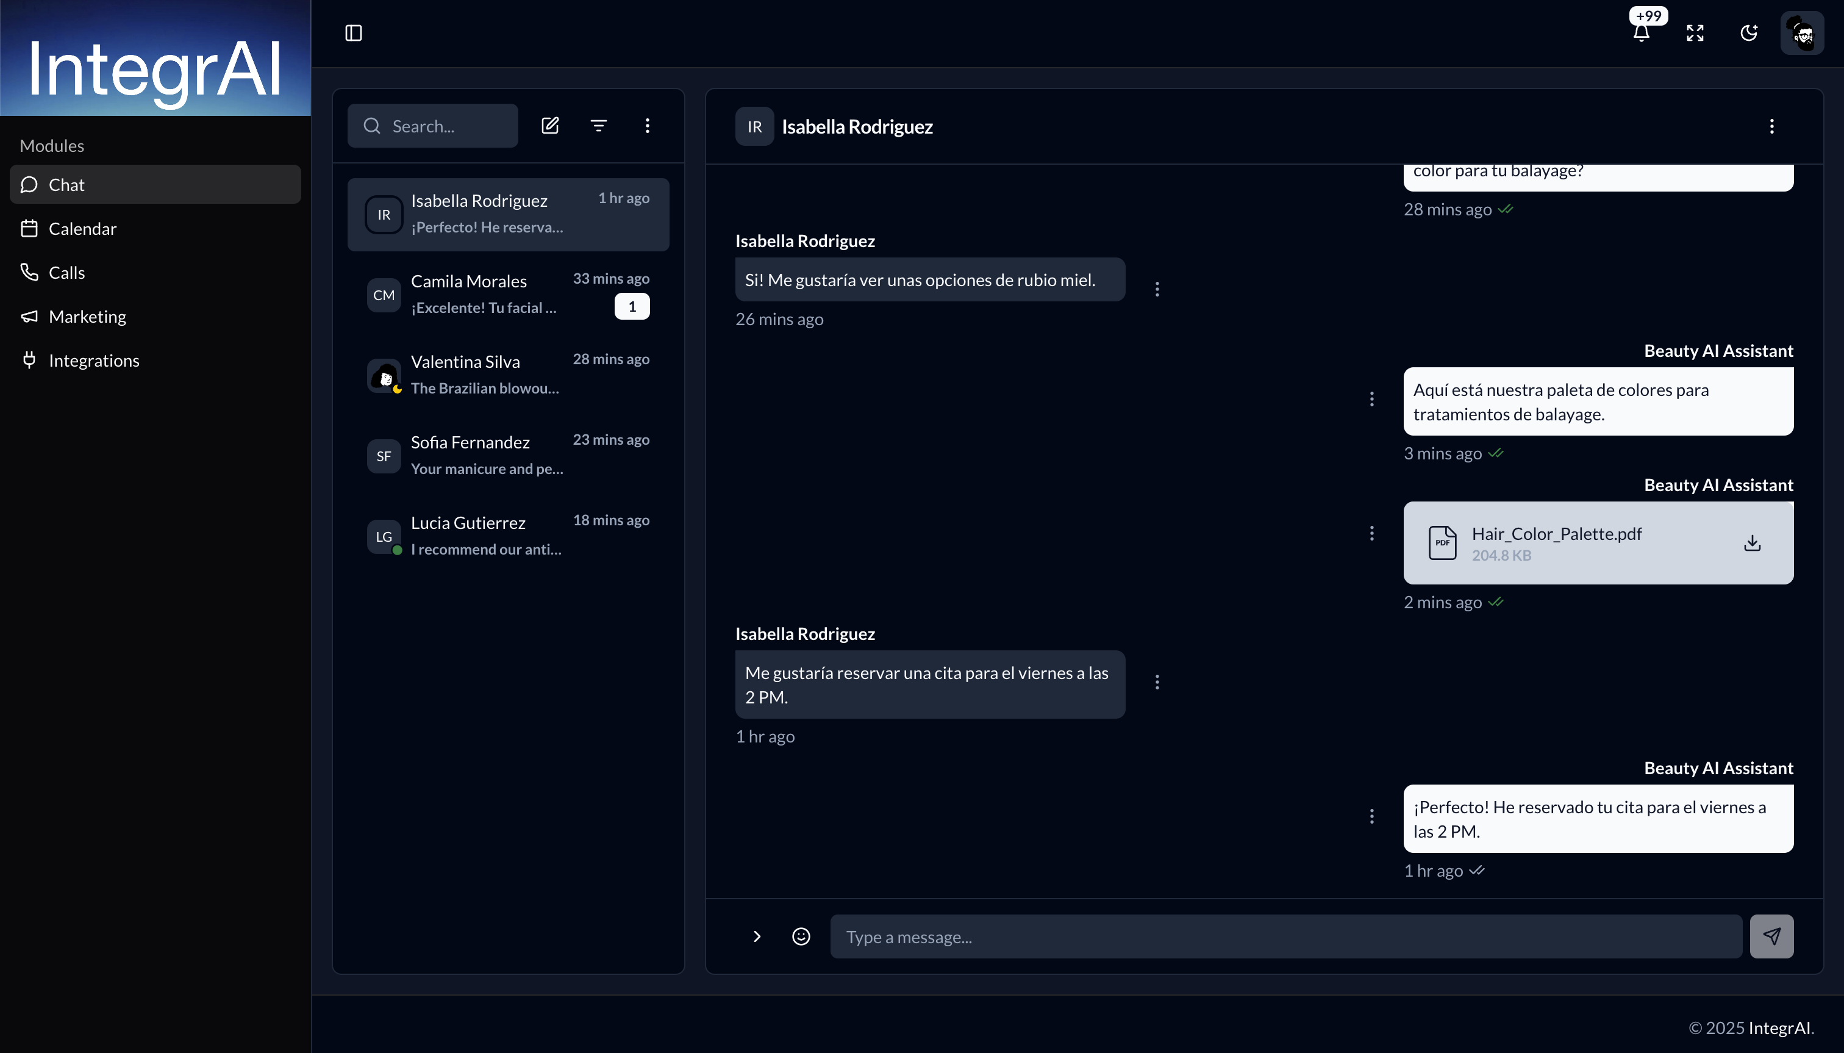Image resolution: width=1844 pixels, height=1053 pixels.
Task: Toggle dark mode moon icon
Action: pos(1749,34)
